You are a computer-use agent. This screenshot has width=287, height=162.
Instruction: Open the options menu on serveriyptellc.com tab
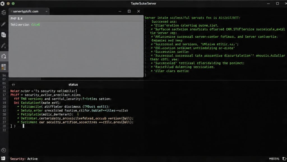tap(47, 11)
